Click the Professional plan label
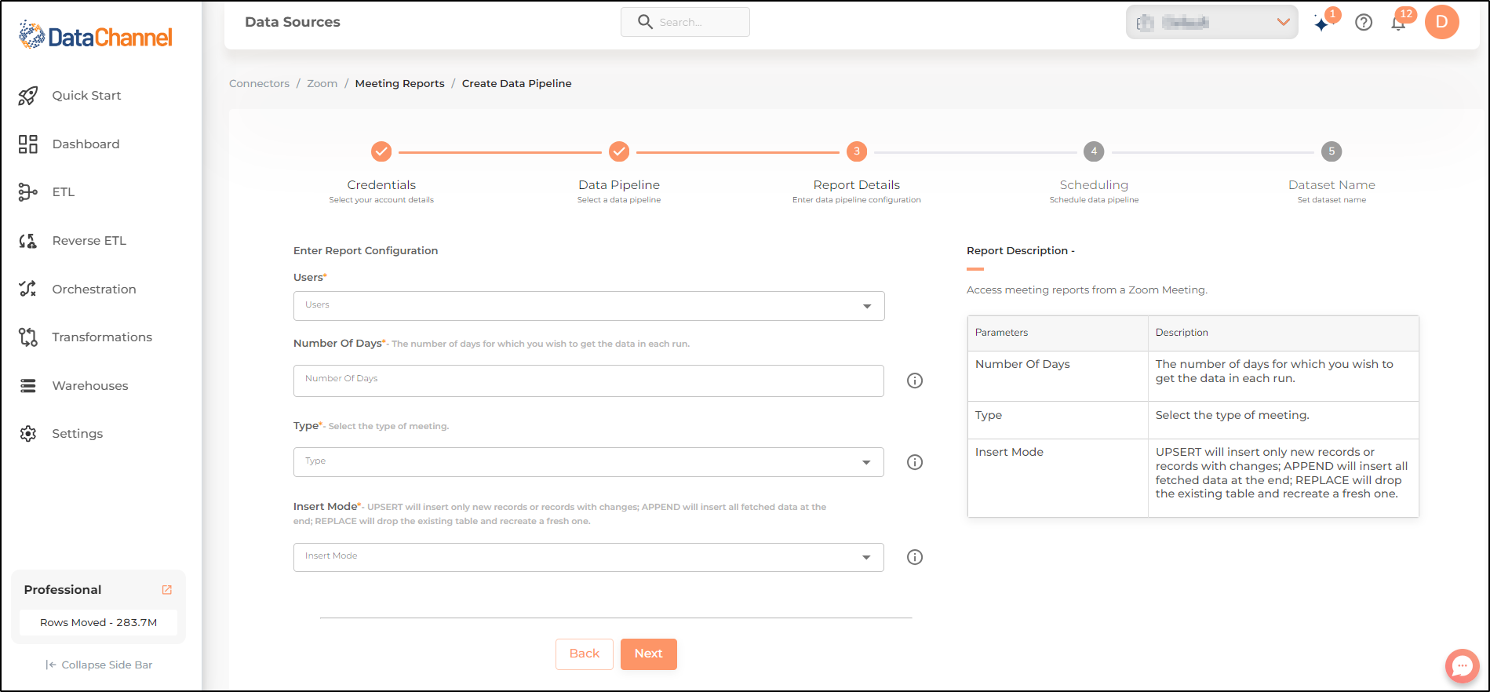The image size is (1490, 692). pyautogui.click(x=63, y=590)
